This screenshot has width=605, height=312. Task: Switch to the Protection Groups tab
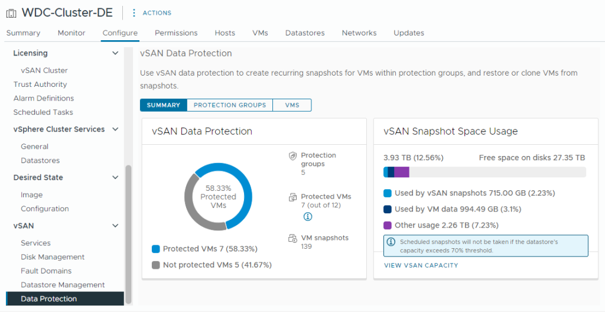pyautogui.click(x=230, y=105)
